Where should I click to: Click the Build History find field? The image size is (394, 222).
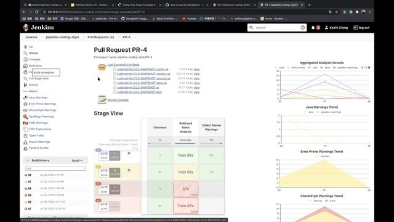coord(55,168)
